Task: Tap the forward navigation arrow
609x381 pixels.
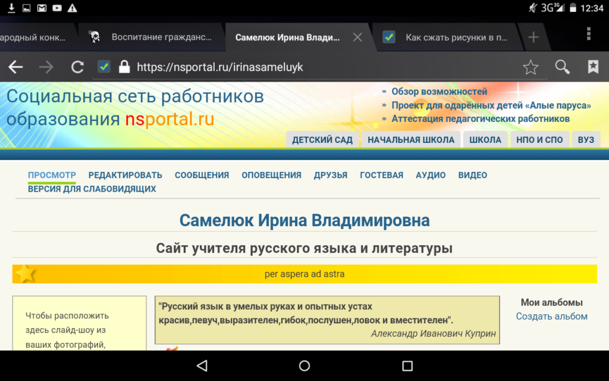Action: pos(46,67)
